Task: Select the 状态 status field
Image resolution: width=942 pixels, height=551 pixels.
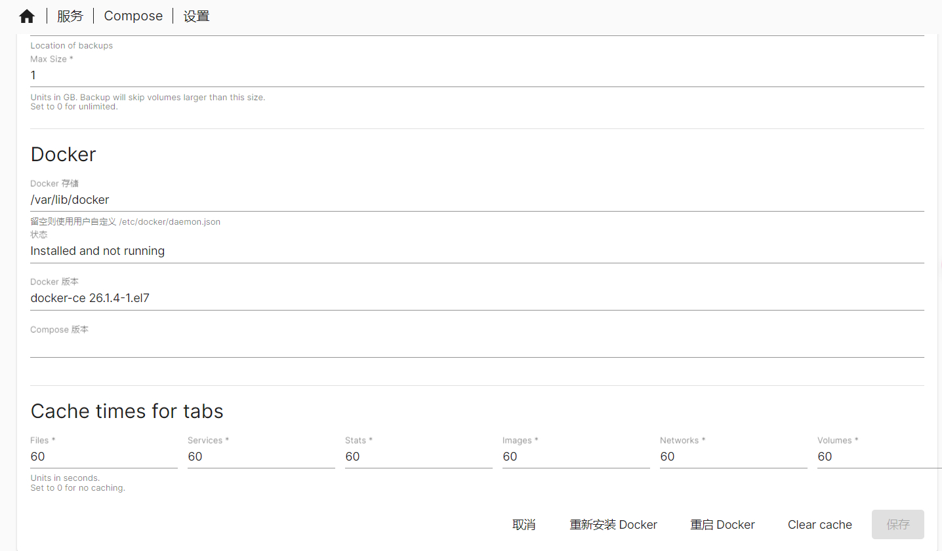Action: pyautogui.click(x=477, y=251)
